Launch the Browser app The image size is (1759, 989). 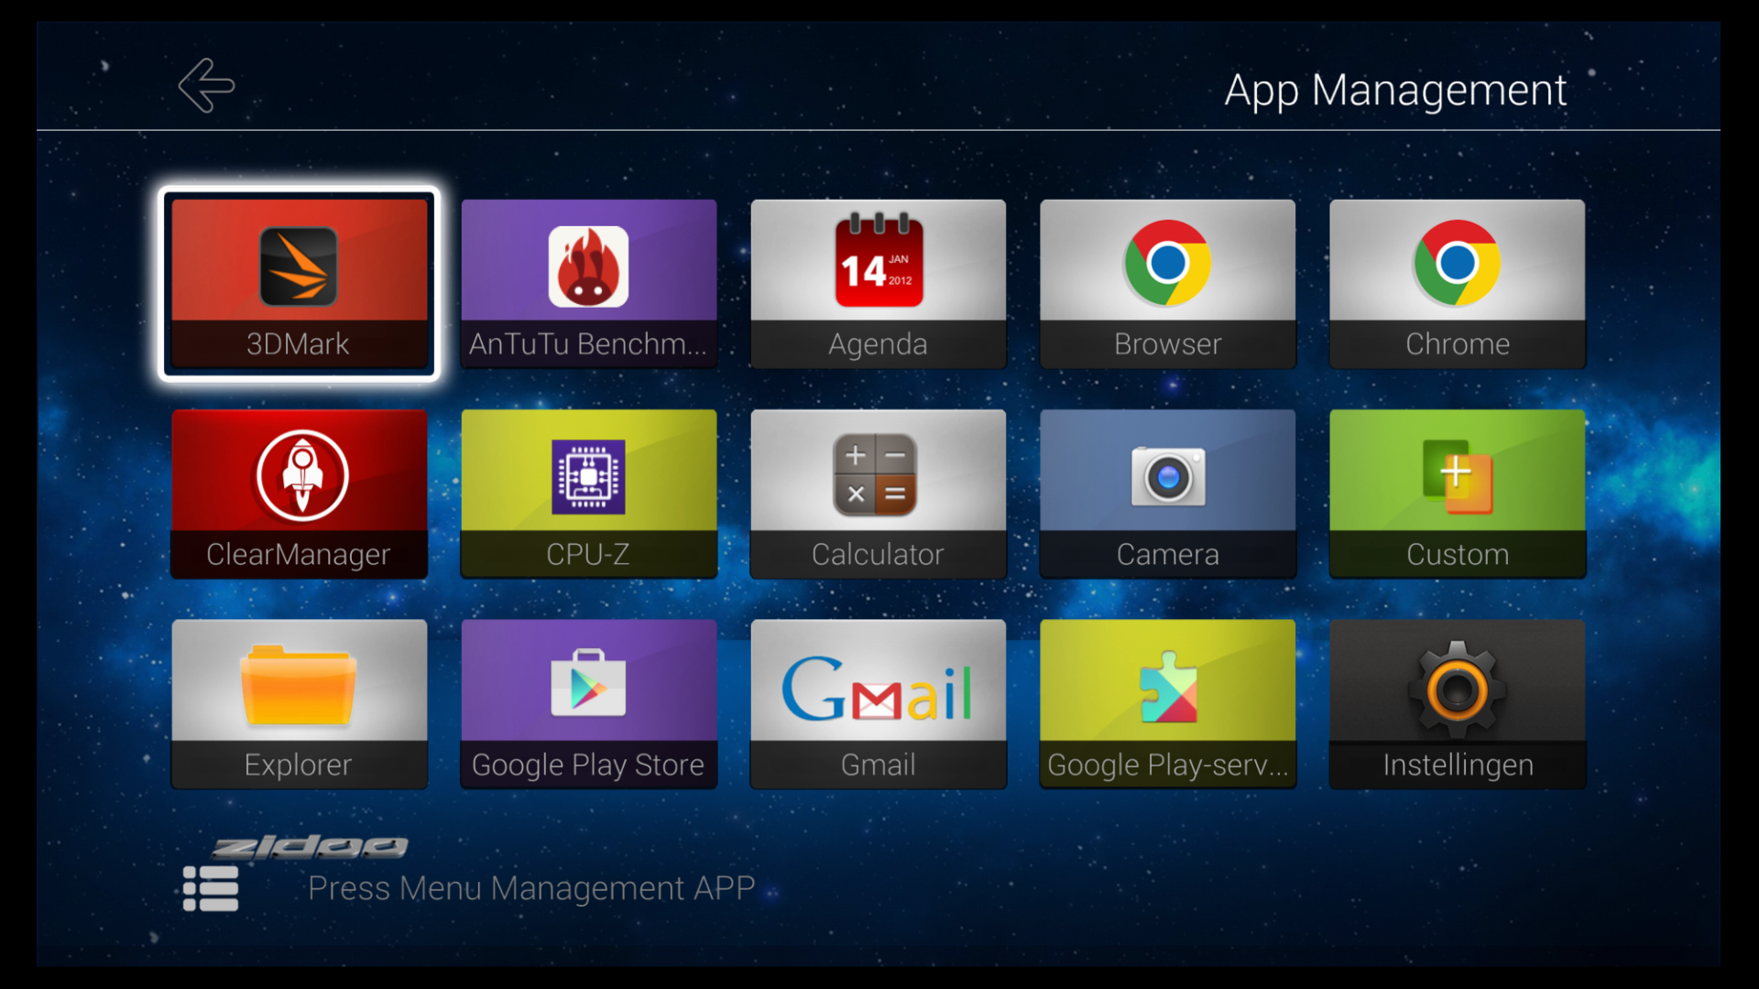click(1167, 284)
